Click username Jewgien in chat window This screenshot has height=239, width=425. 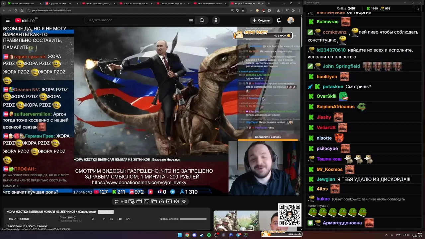coord(326,179)
